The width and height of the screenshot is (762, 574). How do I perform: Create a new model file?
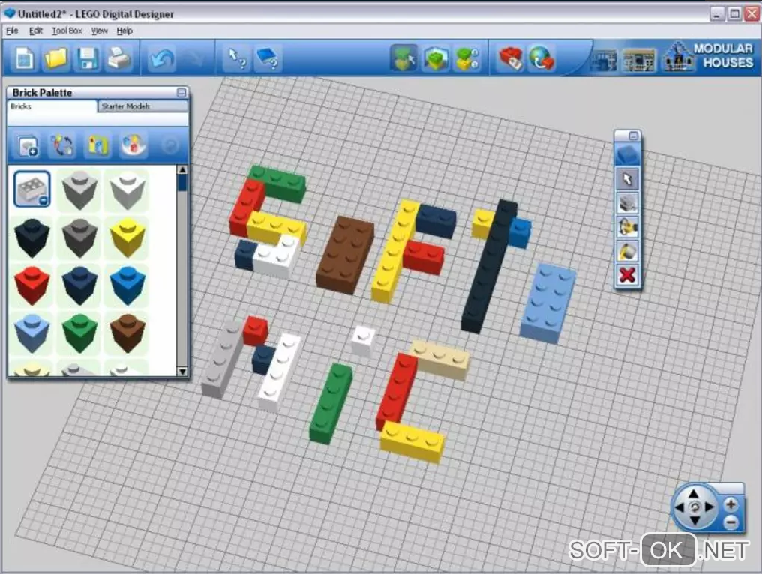[x=24, y=58]
